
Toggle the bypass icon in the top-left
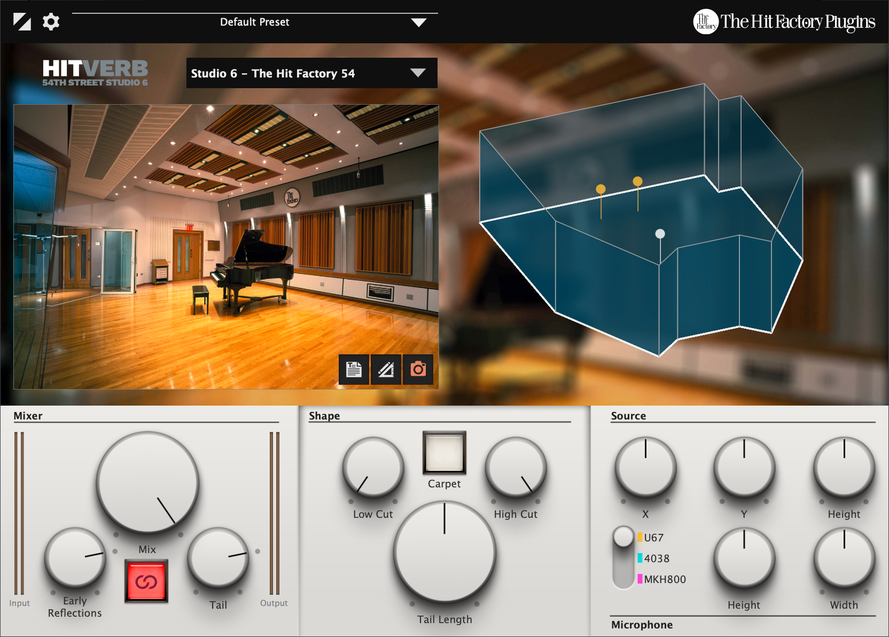pos(22,21)
